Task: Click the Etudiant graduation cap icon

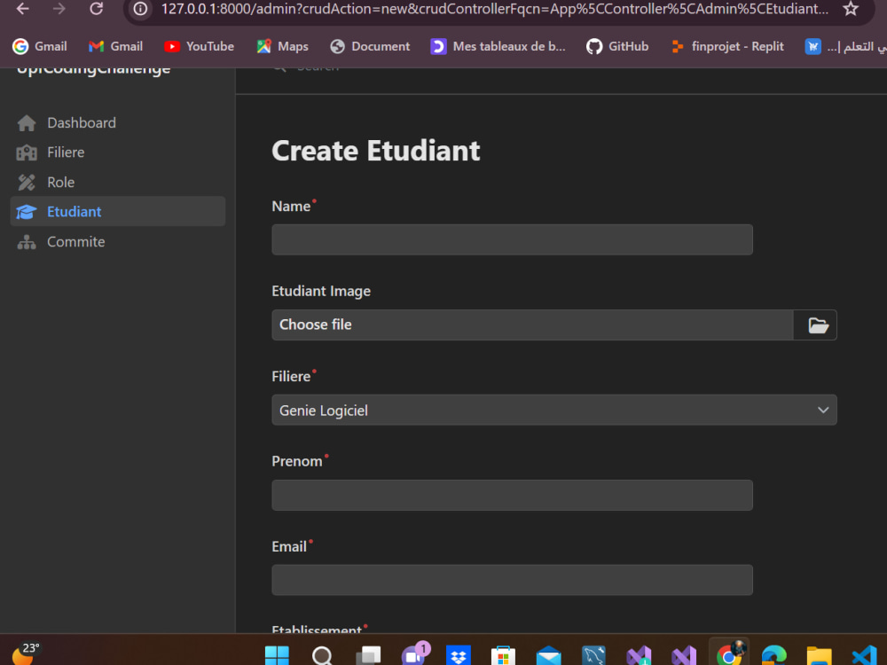Action: tap(26, 212)
